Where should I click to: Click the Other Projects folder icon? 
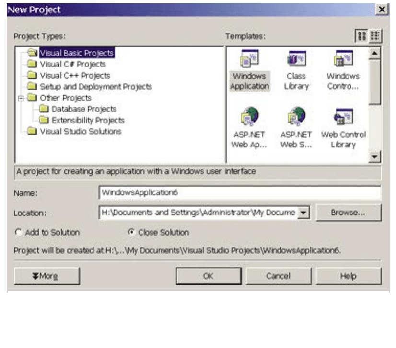tap(32, 97)
